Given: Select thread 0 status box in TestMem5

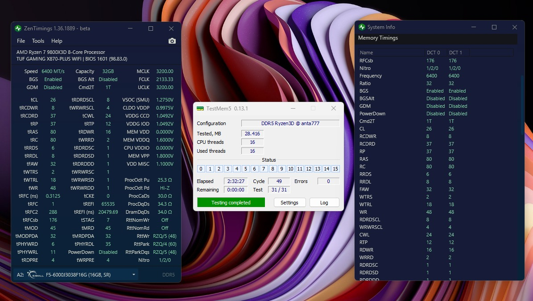Looking at the screenshot, I should tap(201, 169).
